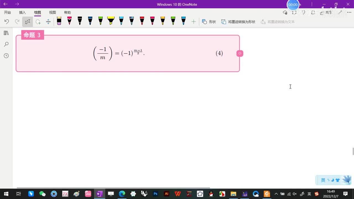Open File Explorer from taskbar

coord(233,194)
